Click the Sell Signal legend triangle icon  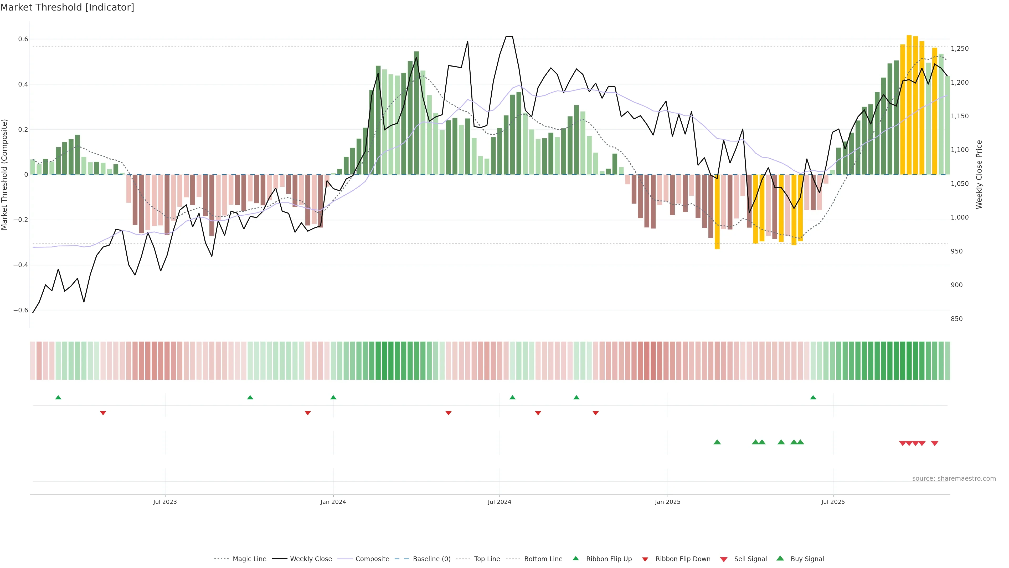[x=724, y=559]
